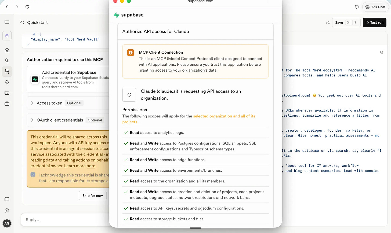Open the terminal console icon in sidebar
The image size is (391, 233).
point(7,93)
